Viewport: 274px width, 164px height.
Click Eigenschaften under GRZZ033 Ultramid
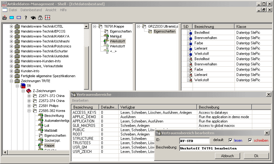(x=164, y=31)
